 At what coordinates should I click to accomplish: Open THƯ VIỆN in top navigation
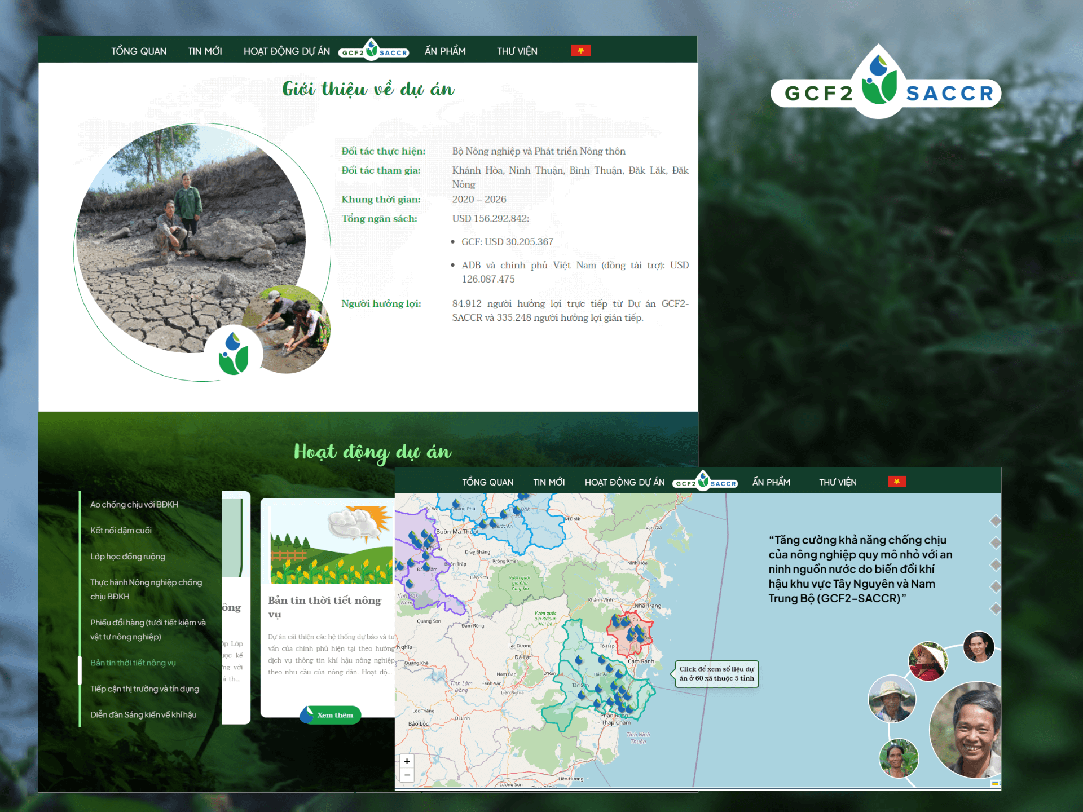click(517, 51)
